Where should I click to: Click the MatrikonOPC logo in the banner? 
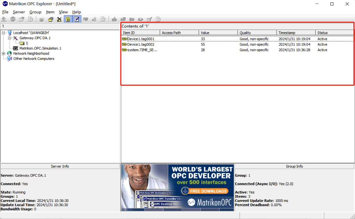(x=210, y=202)
